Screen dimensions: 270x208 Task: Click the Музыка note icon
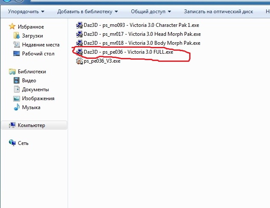coord(17,107)
